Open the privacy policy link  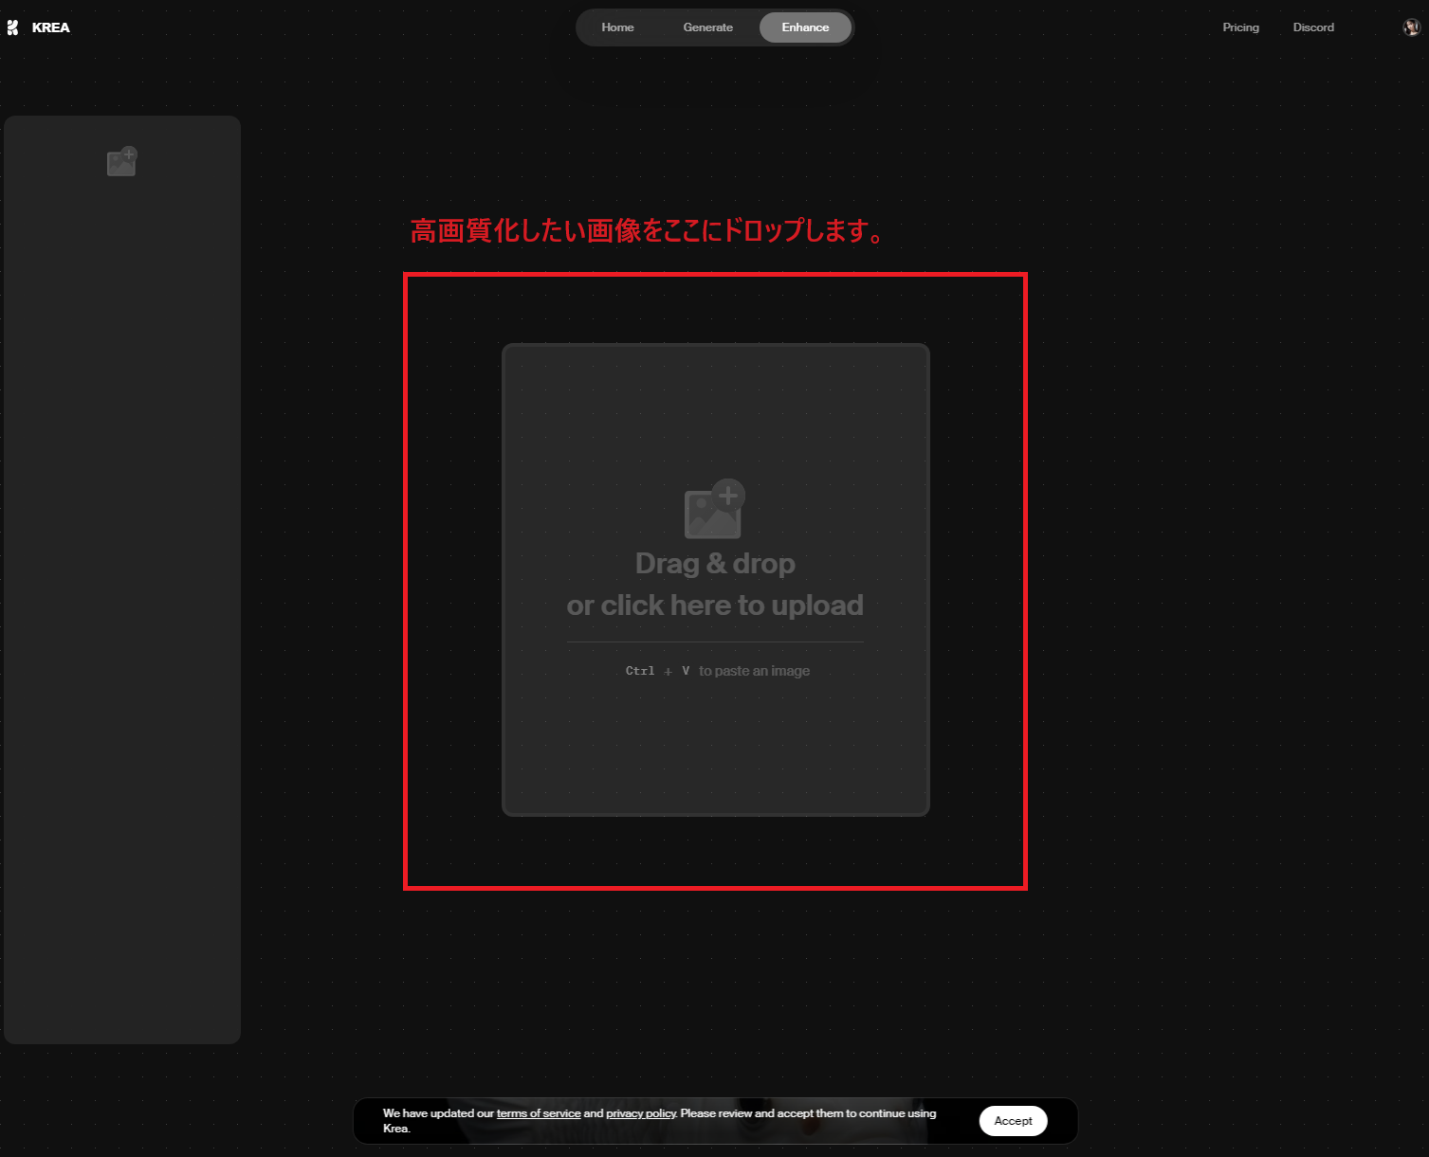tap(641, 1113)
